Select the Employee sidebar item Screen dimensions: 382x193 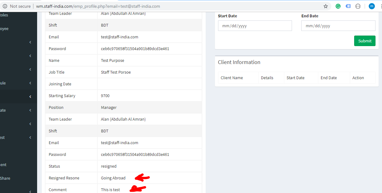[4, 29]
